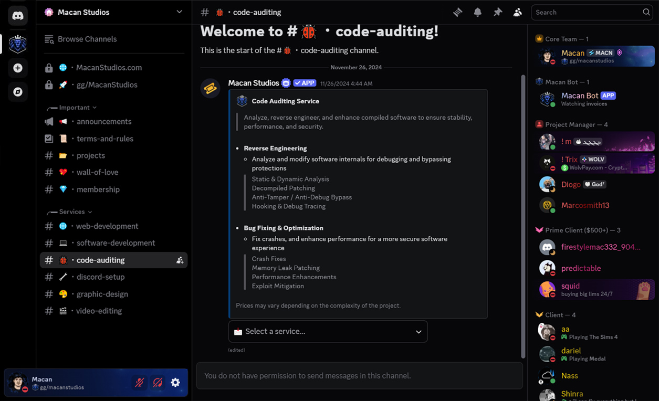Click Browse Channels
Viewport: 659px width, 401px height.
(113, 39)
